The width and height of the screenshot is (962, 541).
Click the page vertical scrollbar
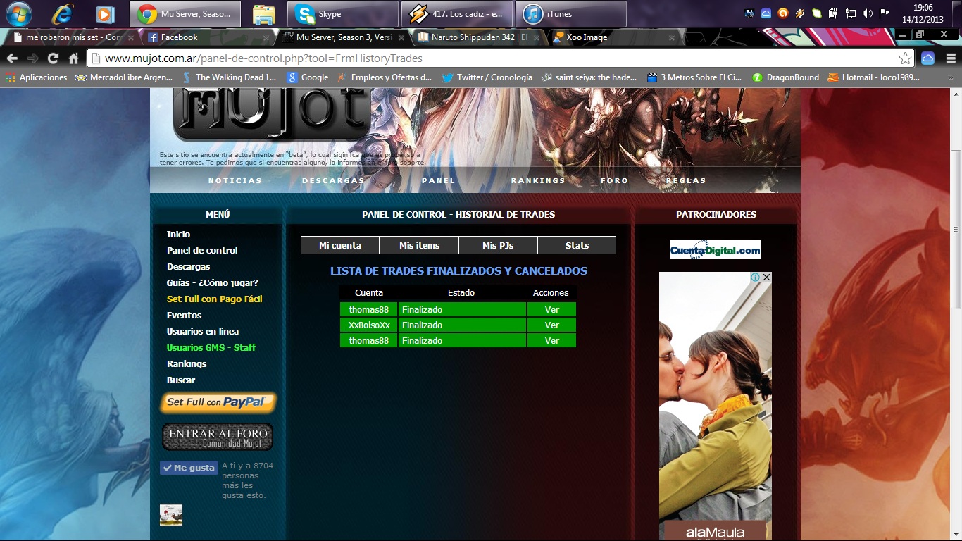click(x=956, y=232)
